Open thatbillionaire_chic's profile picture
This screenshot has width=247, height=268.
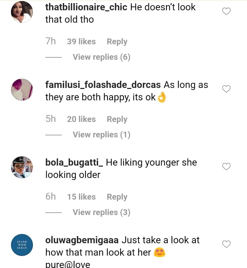coord(22,12)
